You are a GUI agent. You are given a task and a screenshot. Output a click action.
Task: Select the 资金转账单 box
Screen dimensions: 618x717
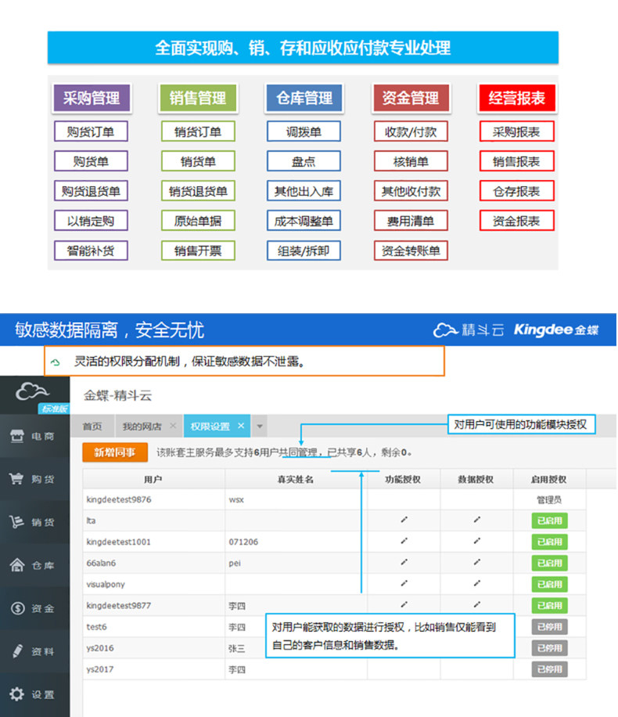click(x=411, y=250)
